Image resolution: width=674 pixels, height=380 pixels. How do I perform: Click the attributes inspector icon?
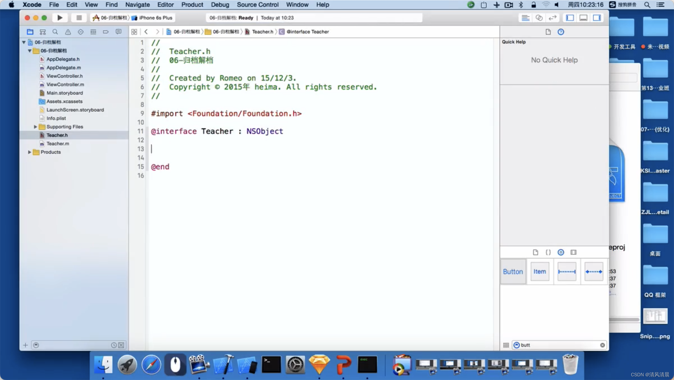click(561, 252)
